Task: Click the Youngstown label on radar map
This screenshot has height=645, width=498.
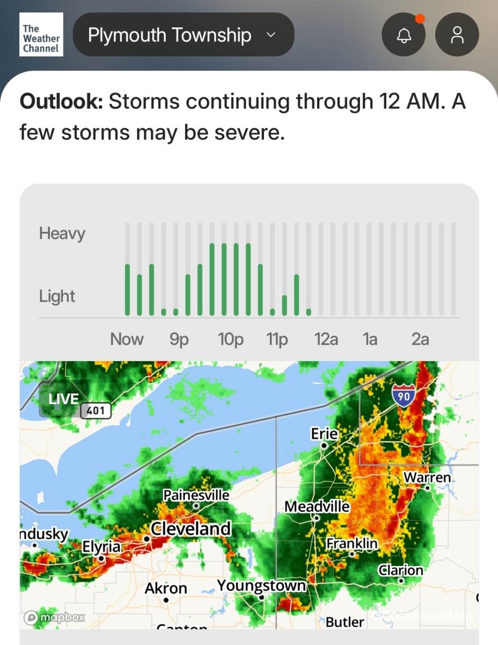Action: 261,585
